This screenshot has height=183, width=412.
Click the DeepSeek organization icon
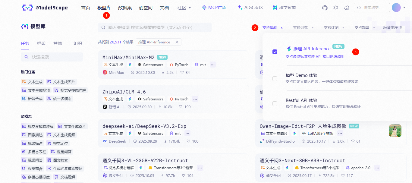105,141
